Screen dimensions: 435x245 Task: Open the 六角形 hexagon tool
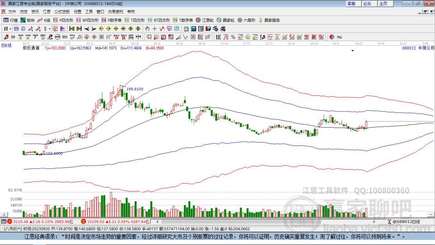pyautogui.click(x=246, y=20)
